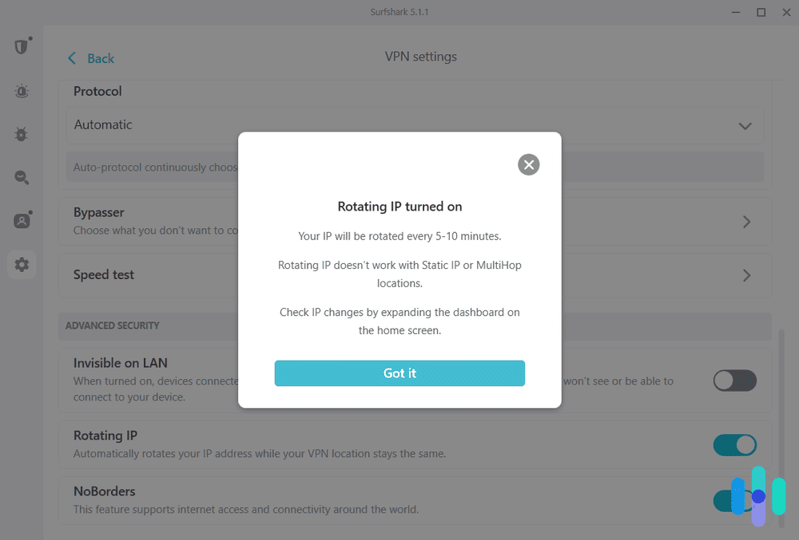Click the back chevron arrow icon

(72, 58)
